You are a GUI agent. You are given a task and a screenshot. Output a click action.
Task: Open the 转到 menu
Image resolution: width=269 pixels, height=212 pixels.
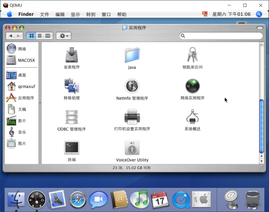[x=90, y=14]
